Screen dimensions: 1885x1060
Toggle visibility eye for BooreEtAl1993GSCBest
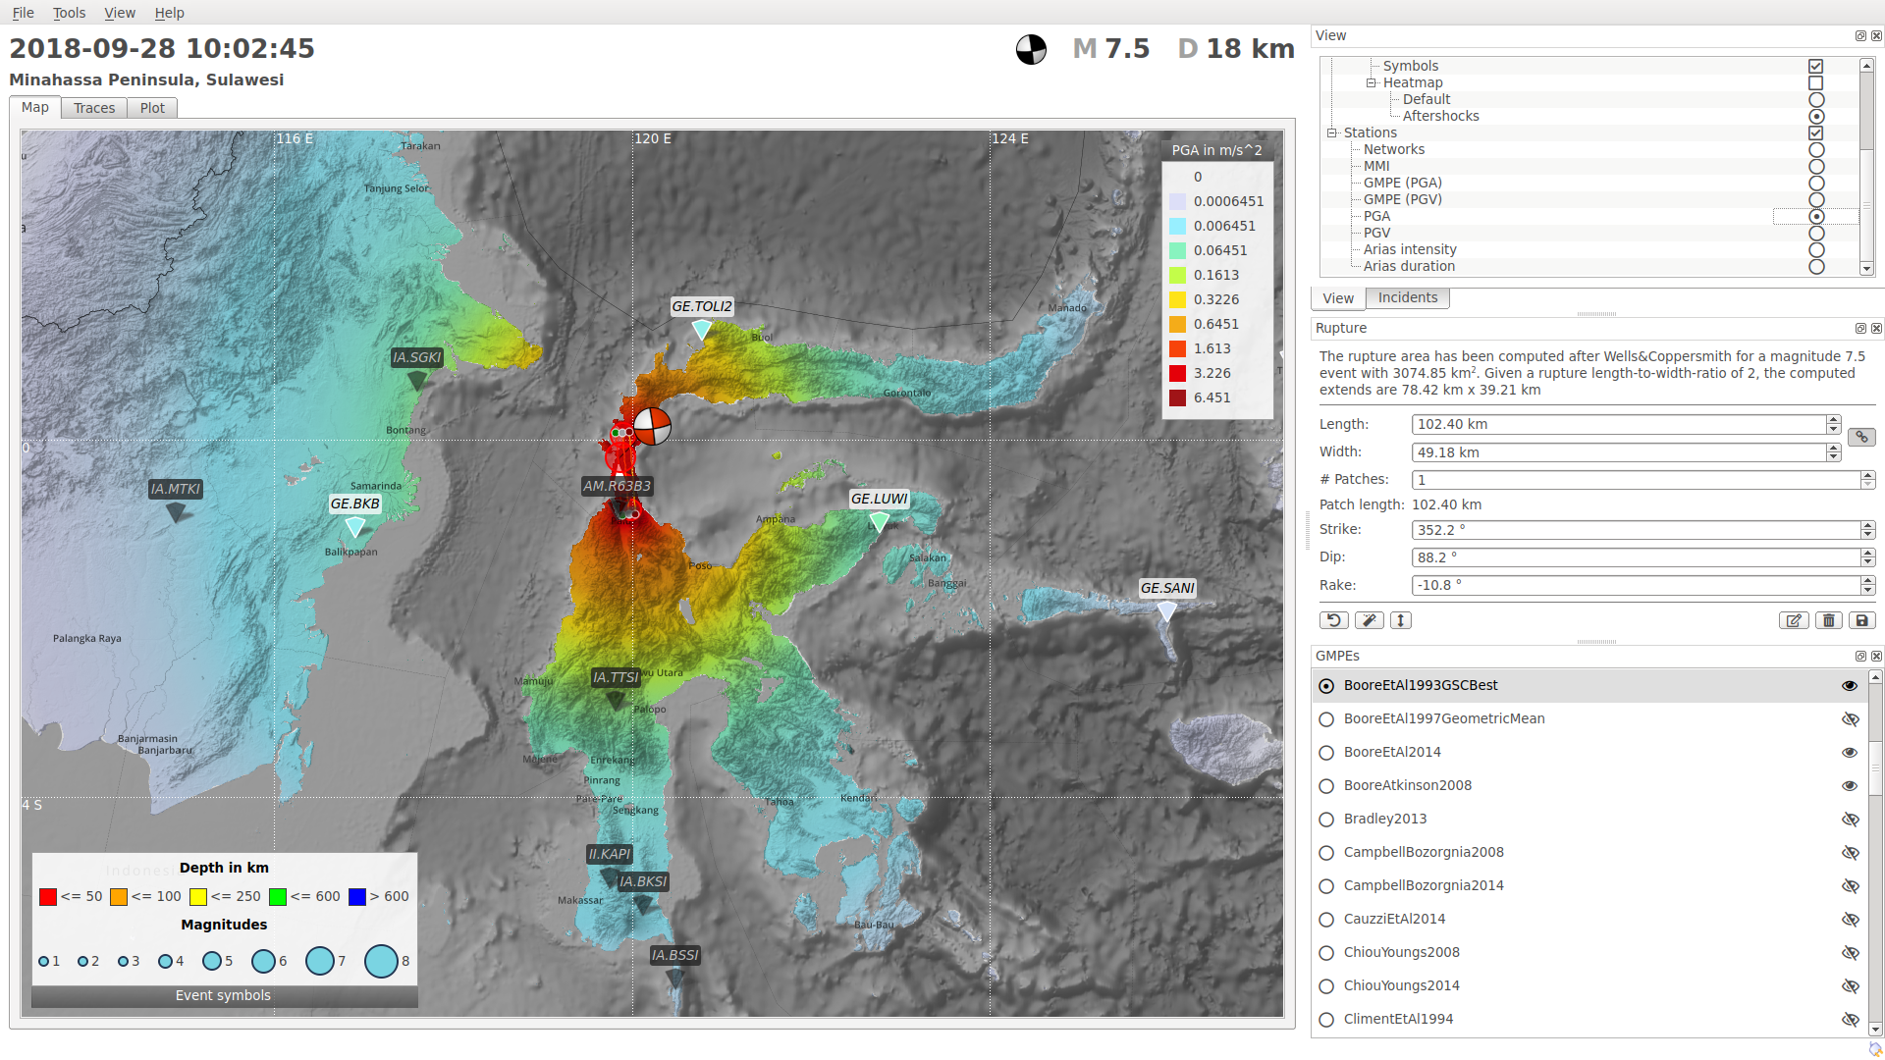(1850, 686)
